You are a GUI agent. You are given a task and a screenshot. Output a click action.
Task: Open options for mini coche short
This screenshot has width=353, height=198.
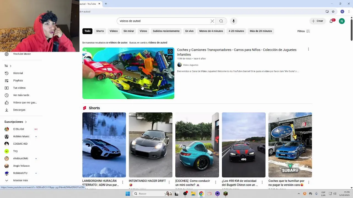[x=216, y=182]
